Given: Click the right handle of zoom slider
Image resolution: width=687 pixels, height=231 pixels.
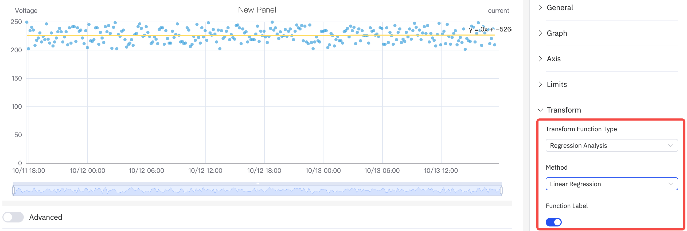Looking at the screenshot, I should tap(501, 190).
